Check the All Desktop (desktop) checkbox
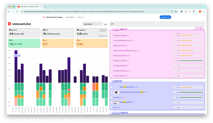Screen dimensions: 213x123 [112, 35]
